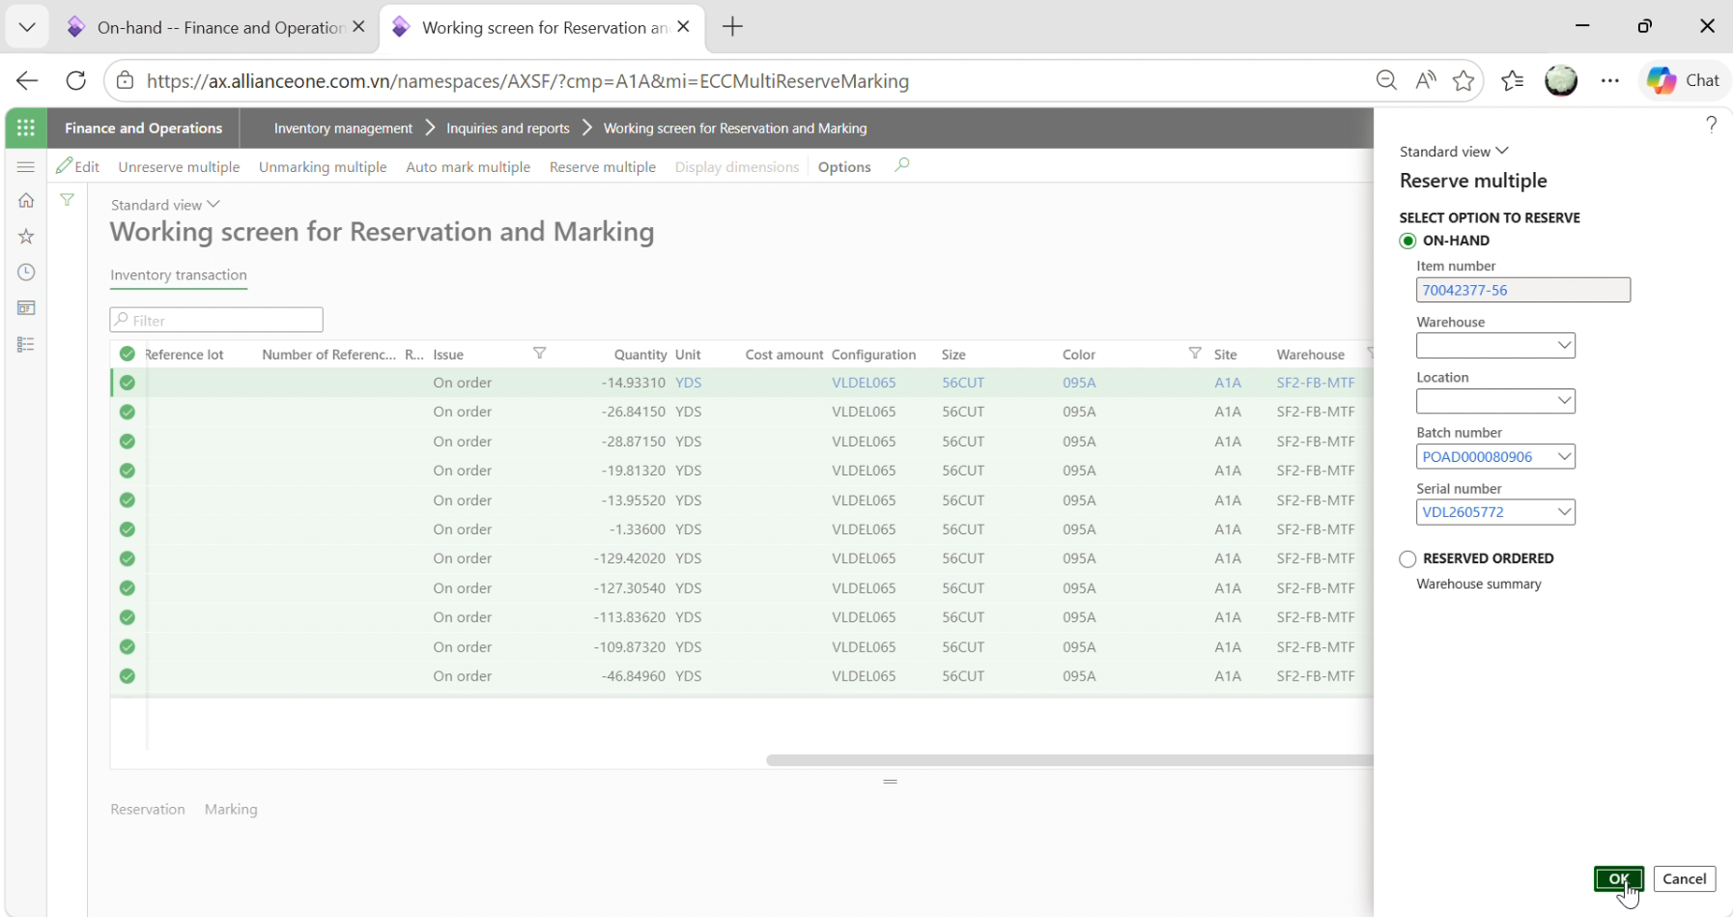
Task: Open browser favorites list icon
Action: coord(1513,80)
